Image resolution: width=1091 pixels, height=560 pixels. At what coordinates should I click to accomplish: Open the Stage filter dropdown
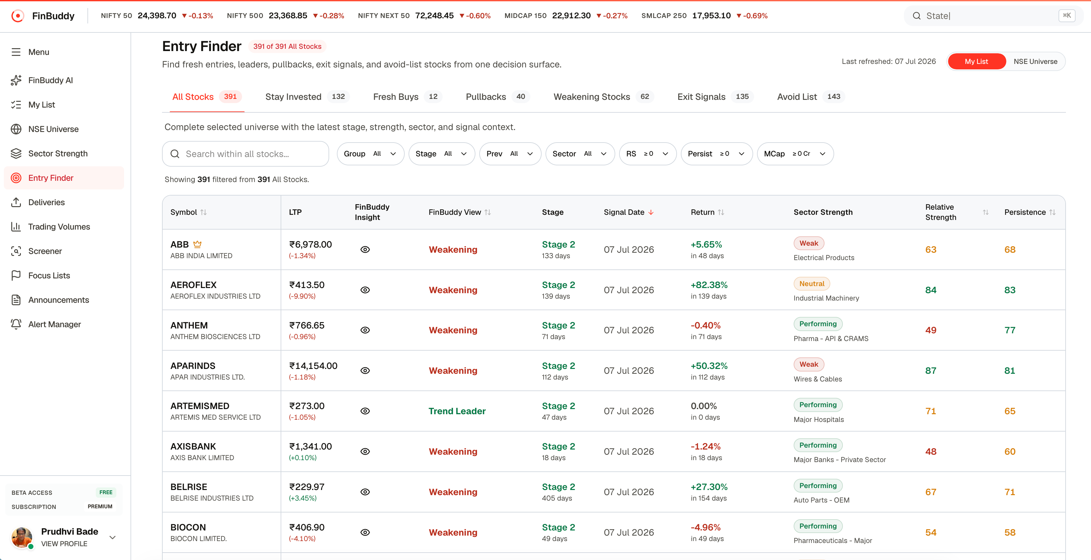[x=441, y=154]
